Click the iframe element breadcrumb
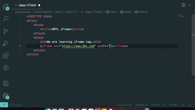The image size is (195, 110). coord(141,12)
